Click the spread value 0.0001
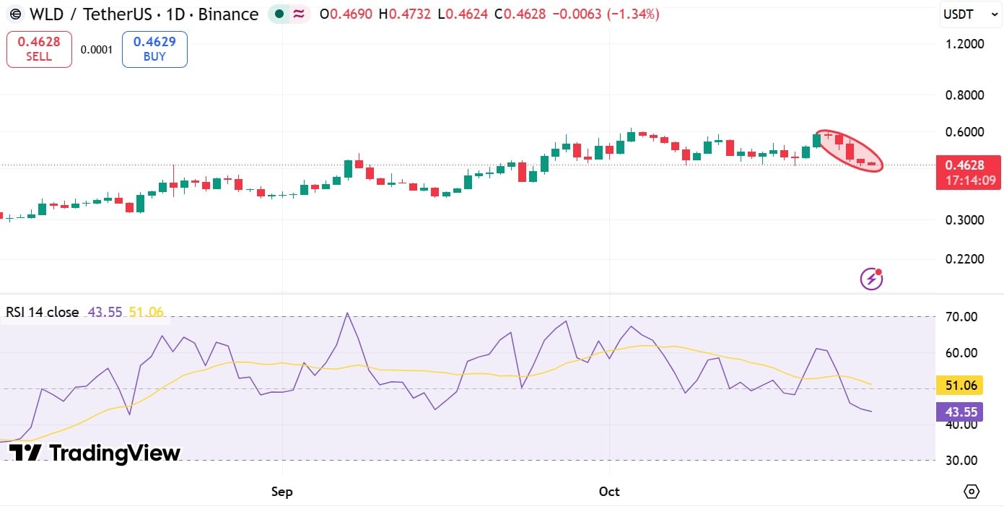 point(97,50)
